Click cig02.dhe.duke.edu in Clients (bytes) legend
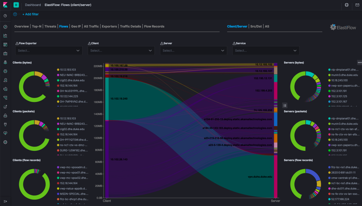 tap(72, 80)
